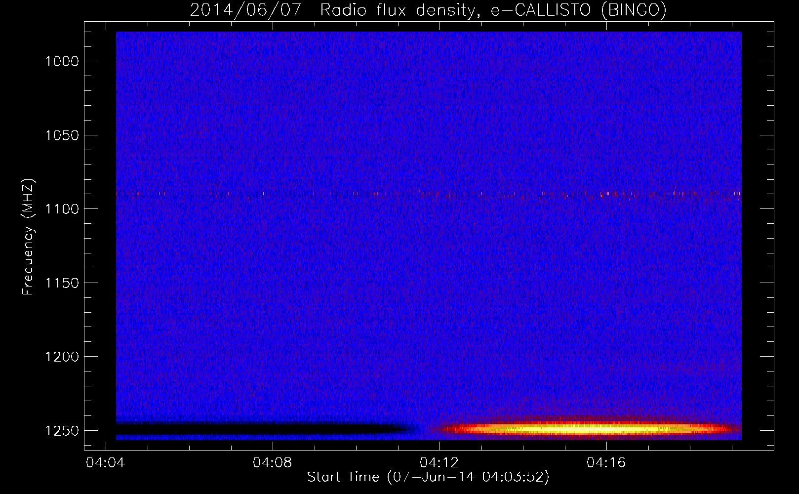Click the 1000 frequency tick label
The width and height of the screenshot is (799, 494).
coord(62,61)
